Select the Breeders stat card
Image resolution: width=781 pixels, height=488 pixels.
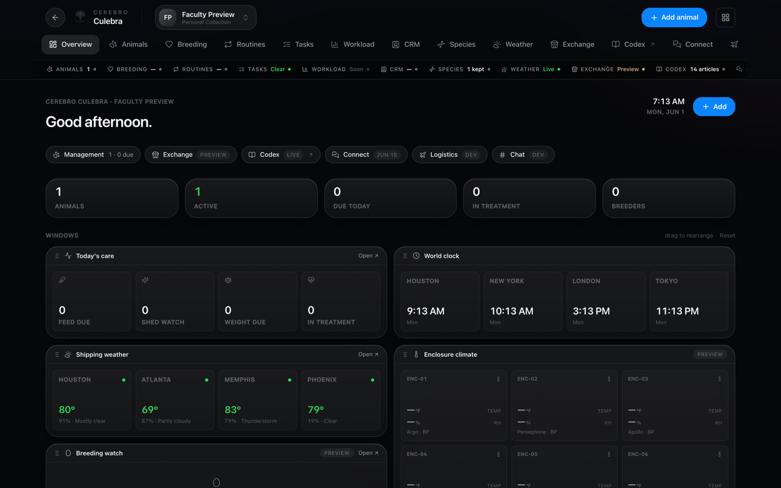(x=669, y=198)
